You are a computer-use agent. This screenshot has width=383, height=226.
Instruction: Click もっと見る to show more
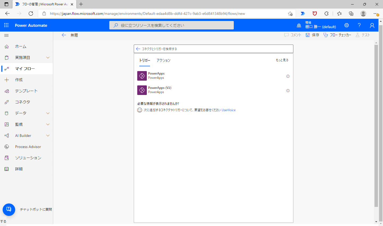coord(282,60)
